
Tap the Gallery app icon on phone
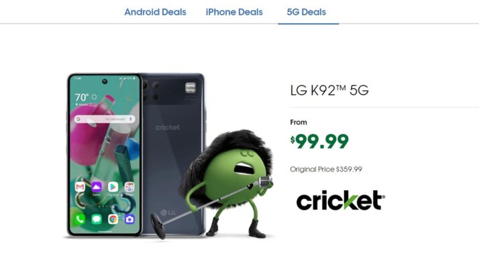click(x=97, y=187)
